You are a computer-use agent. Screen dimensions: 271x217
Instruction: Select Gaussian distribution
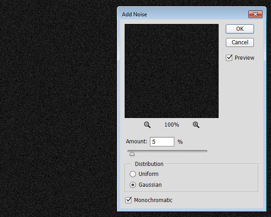pyautogui.click(x=133, y=185)
